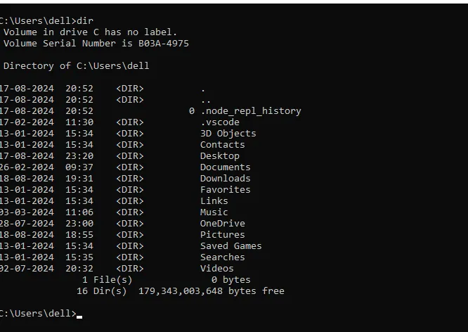The width and height of the screenshot is (468, 332).
Task: Click the Directory of C:\Users\dell line
Action: (x=76, y=66)
